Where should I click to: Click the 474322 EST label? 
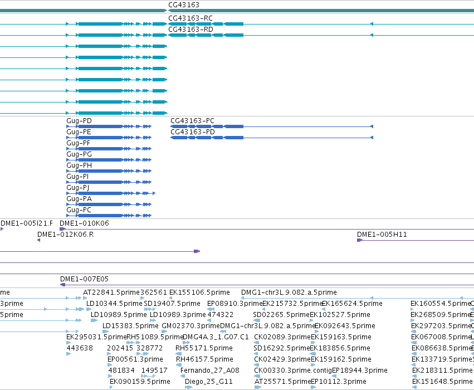point(220,315)
